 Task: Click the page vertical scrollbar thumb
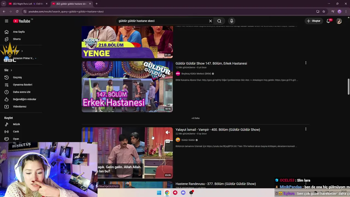click(348, 87)
